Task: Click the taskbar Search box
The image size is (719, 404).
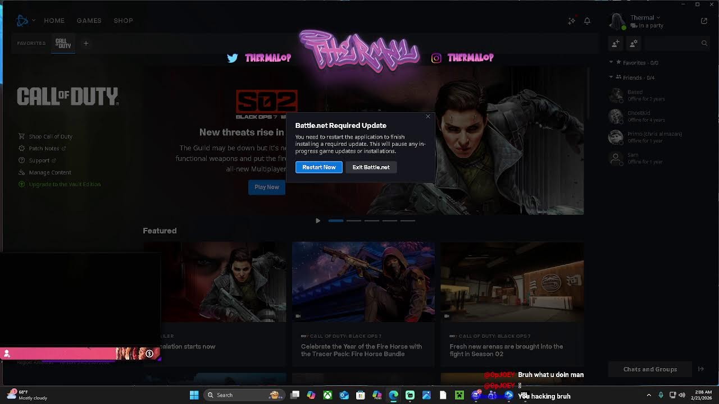Action: [243, 395]
